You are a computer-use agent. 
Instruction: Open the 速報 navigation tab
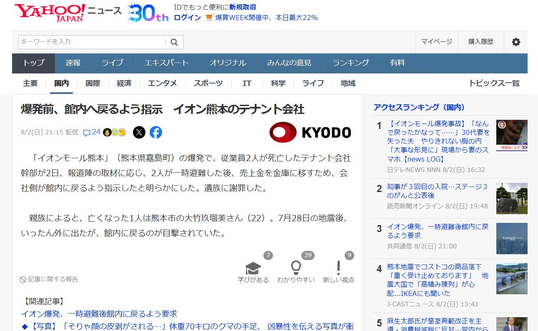(x=73, y=63)
